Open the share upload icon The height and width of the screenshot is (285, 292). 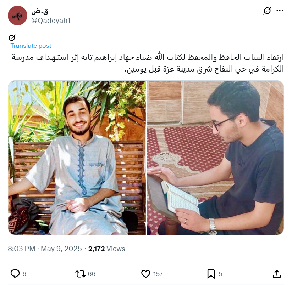point(277,274)
